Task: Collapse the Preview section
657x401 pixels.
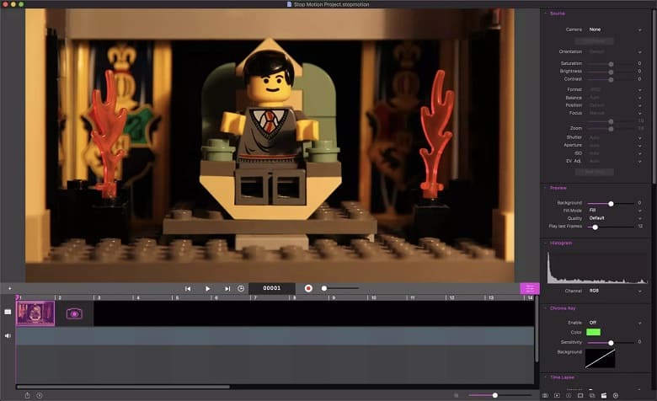Action: click(546, 188)
